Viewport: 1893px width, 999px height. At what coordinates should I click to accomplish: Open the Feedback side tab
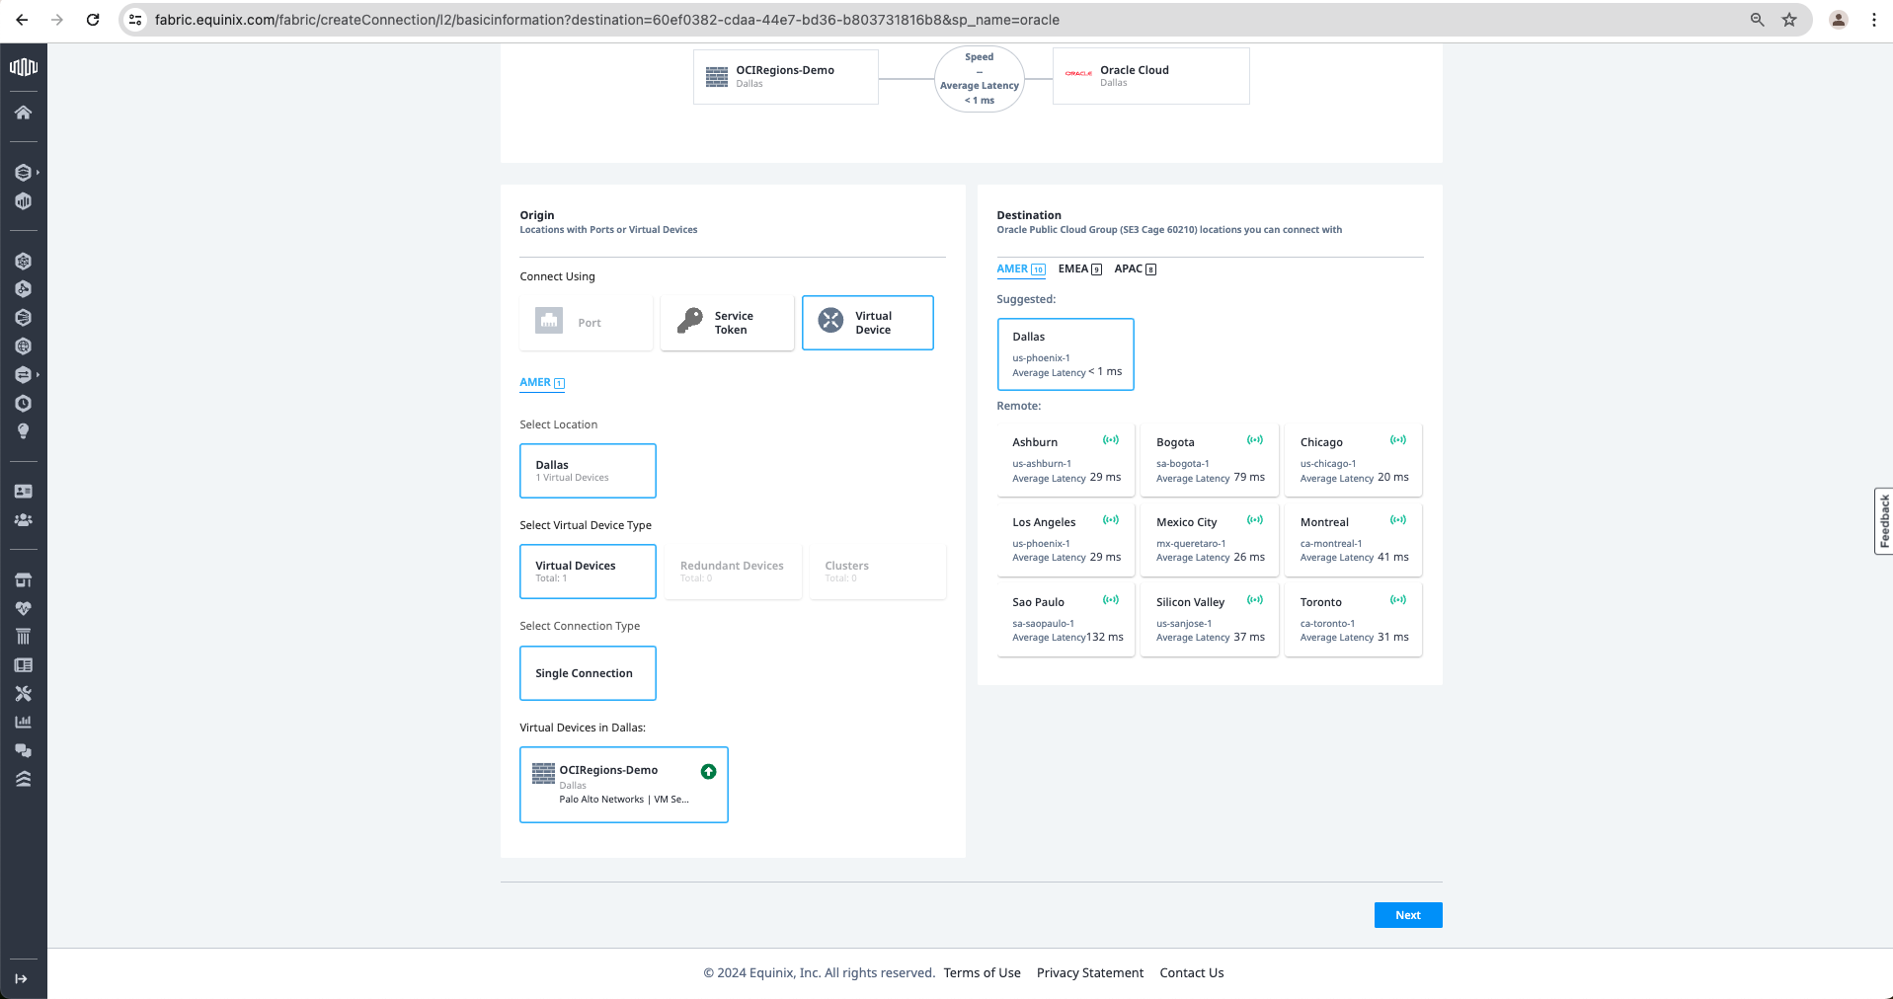[x=1883, y=521]
